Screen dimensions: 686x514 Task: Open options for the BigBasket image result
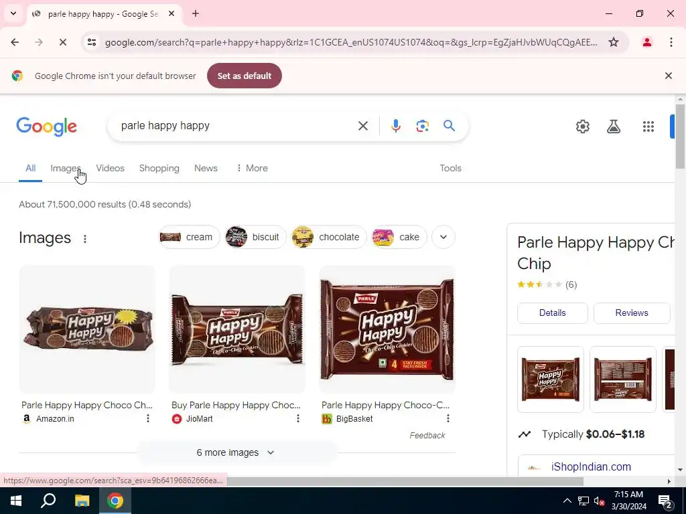(x=448, y=418)
